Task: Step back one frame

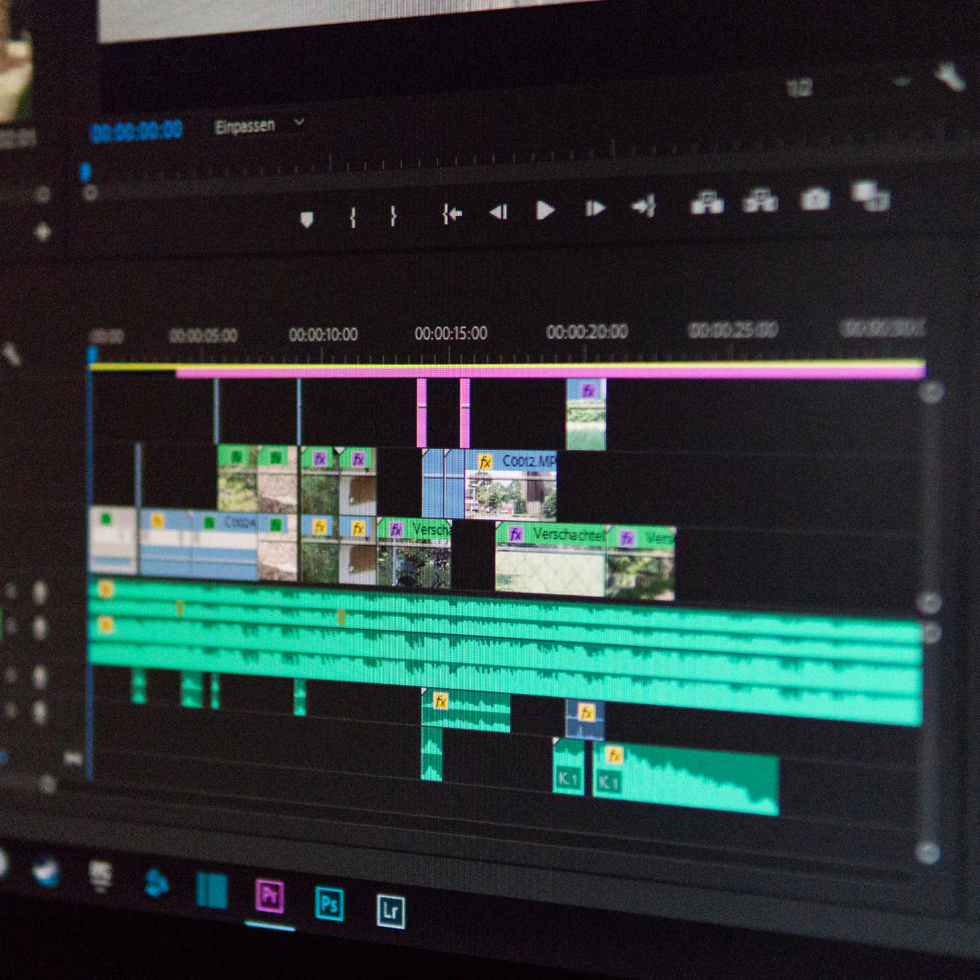Action: pyautogui.click(x=497, y=212)
